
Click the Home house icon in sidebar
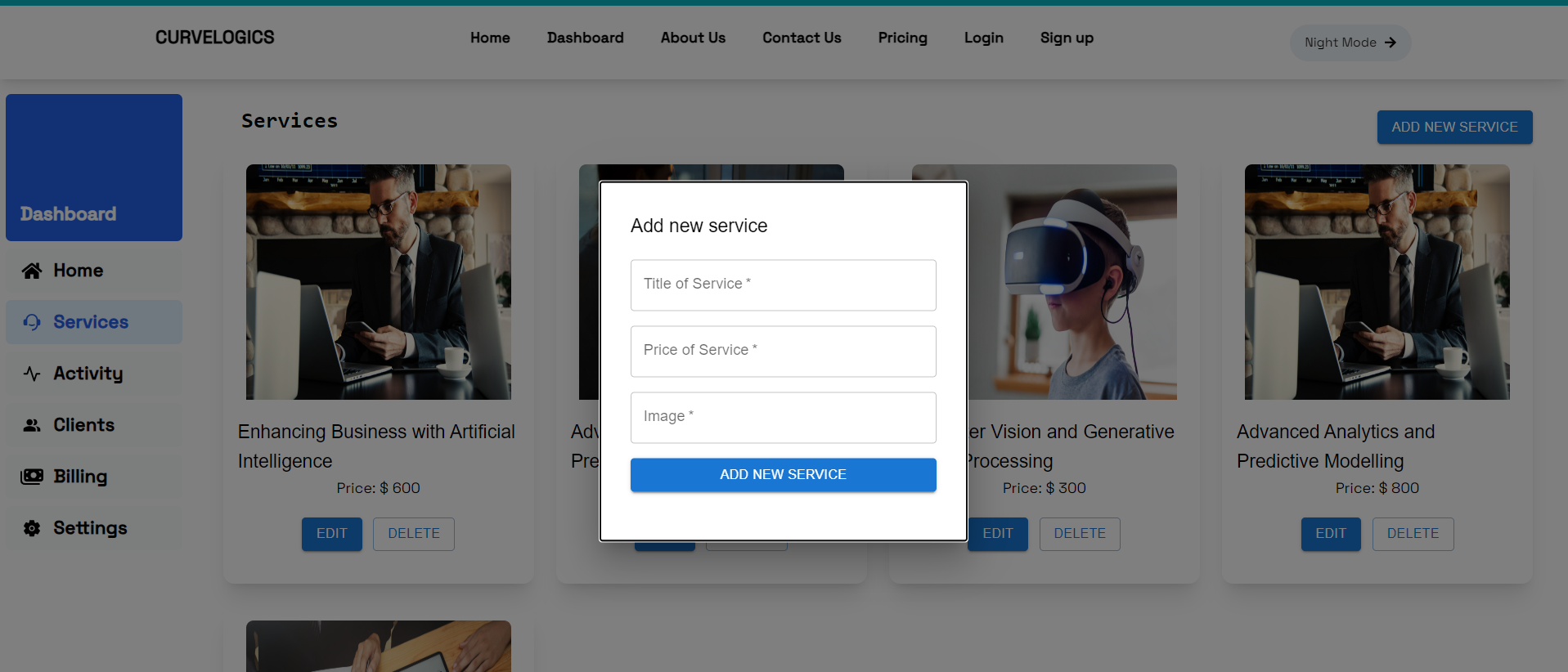coord(32,271)
